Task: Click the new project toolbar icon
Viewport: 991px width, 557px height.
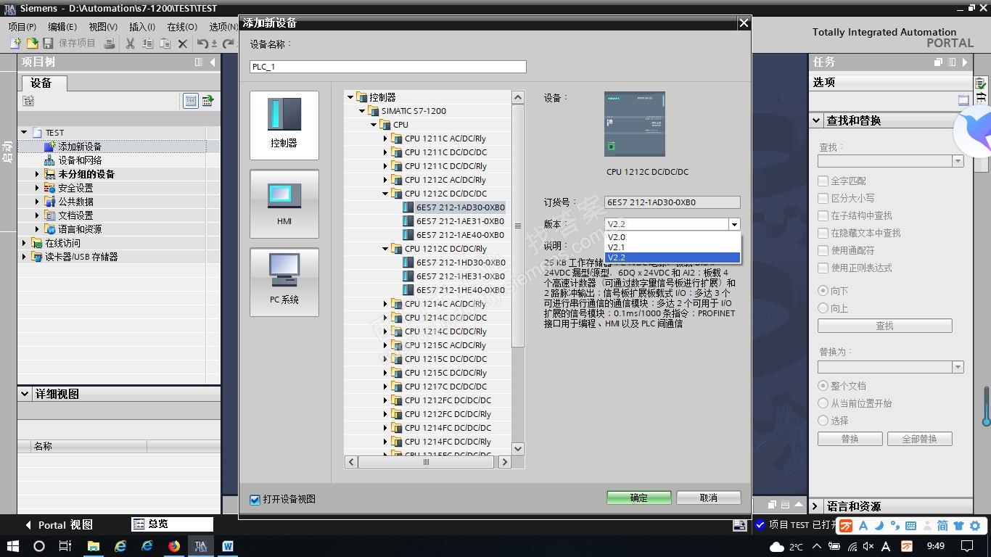Action: point(15,44)
